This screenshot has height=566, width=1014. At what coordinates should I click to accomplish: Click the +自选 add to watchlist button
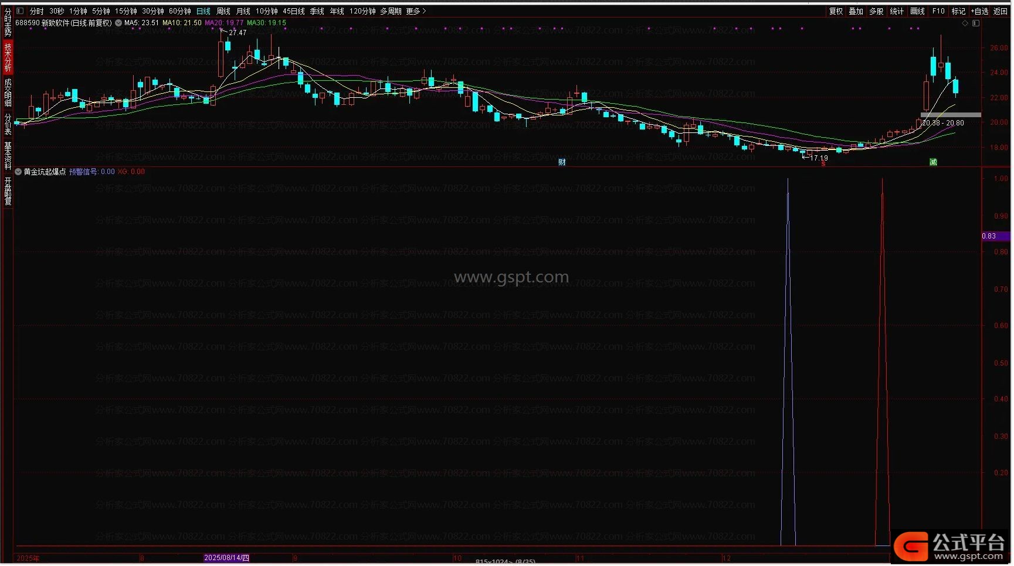pos(979,11)
